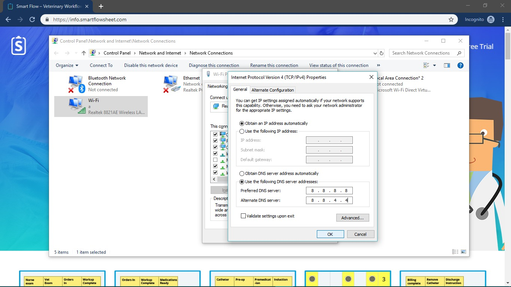Click Search Network Connections box
Screen dimensions: 511x287
click(426, 53)
